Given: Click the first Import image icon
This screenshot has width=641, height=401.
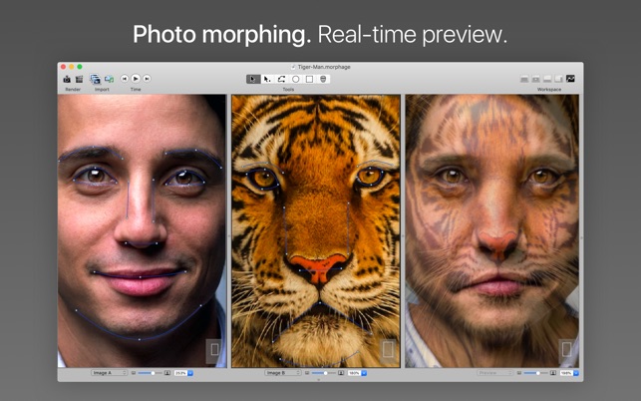Looking at the screenshot, I should tap(96, 79).
